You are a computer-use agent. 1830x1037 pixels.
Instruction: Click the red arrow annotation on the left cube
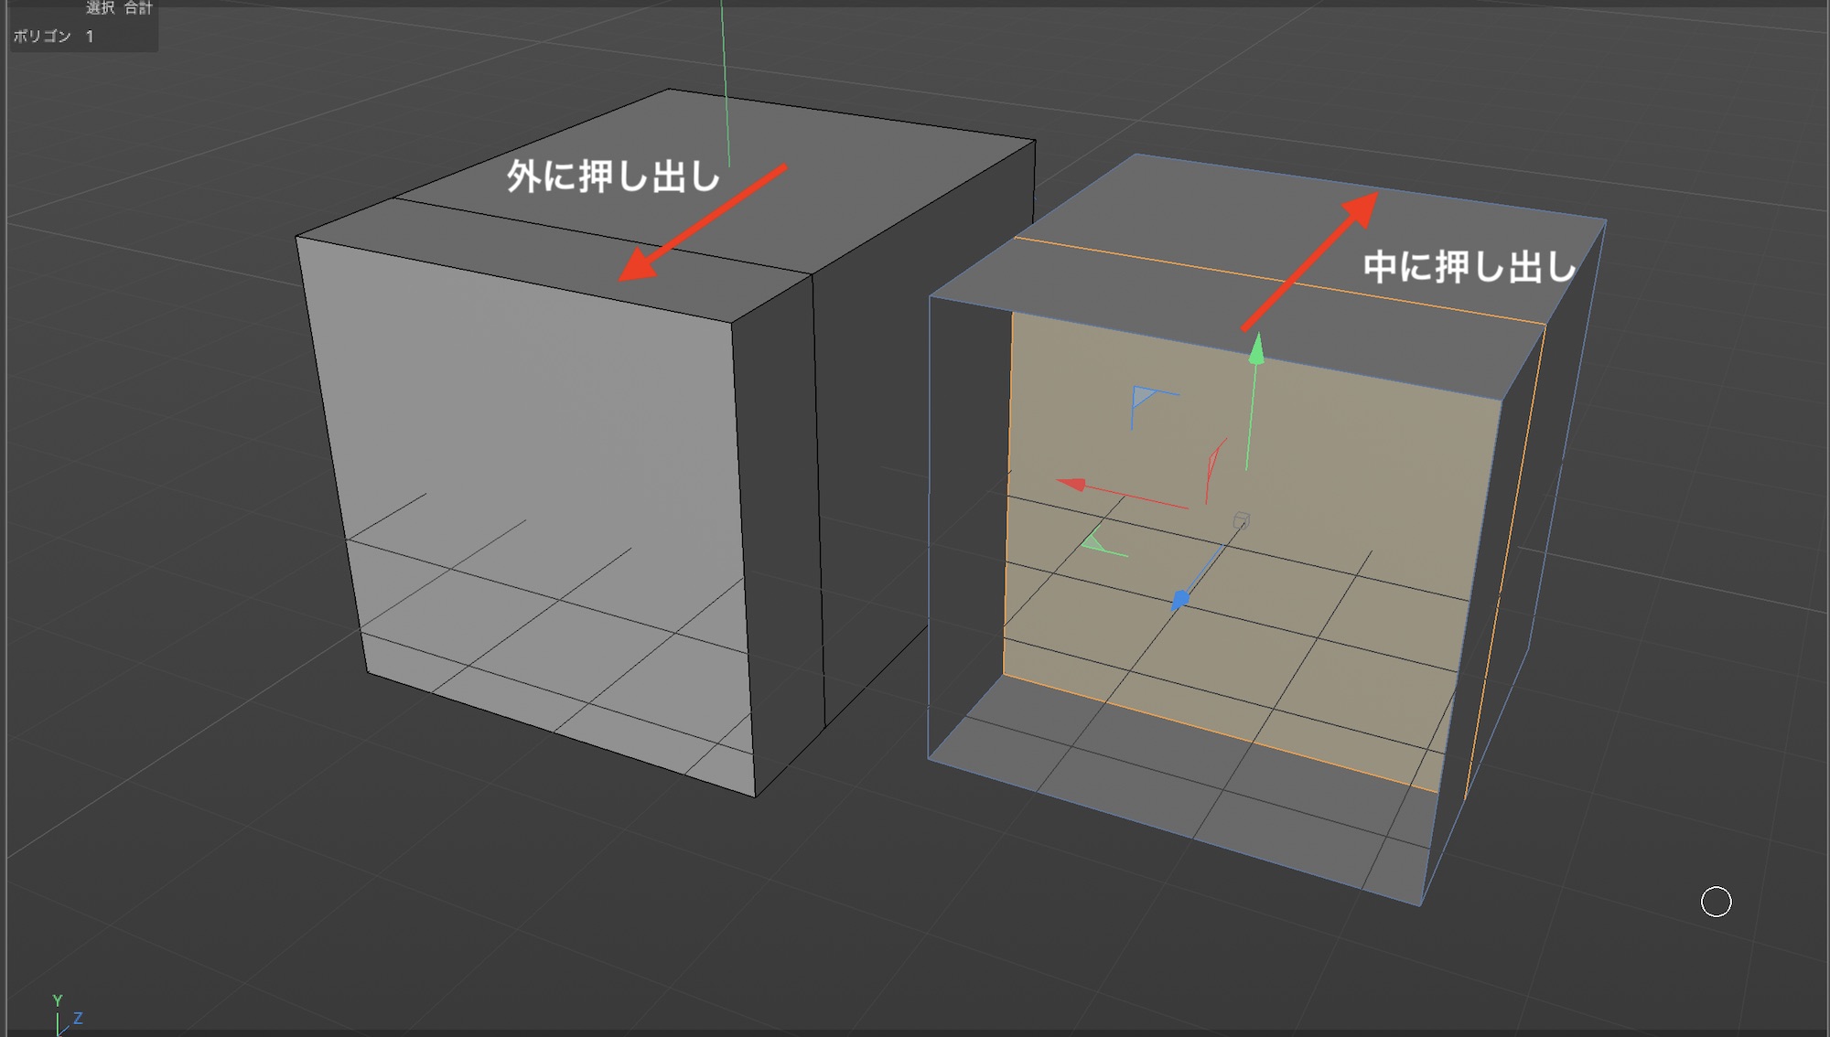[703, 222]
